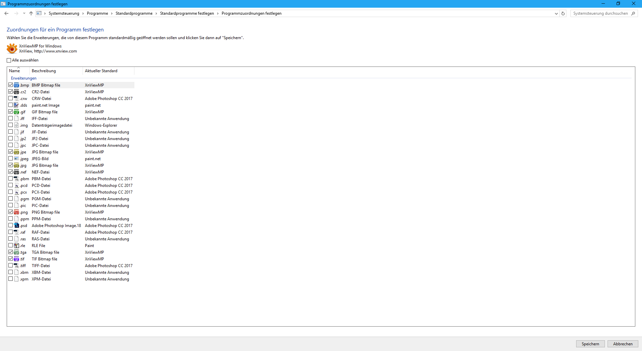Click the .tiff file type icon
Screen dimensions: 642x351
[16, 266]
